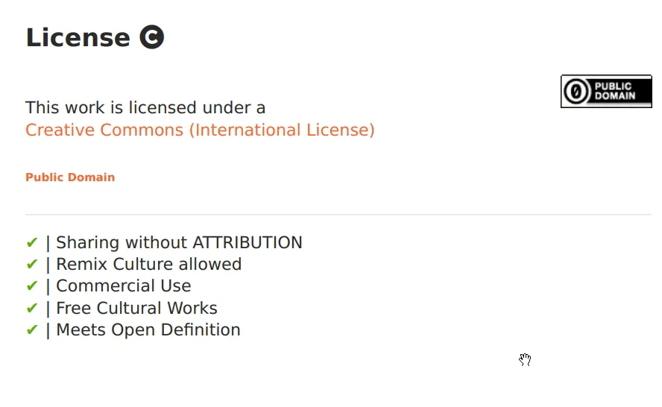
Task: Click the uppercase ATTRIBUTION word
Action: 248,242
